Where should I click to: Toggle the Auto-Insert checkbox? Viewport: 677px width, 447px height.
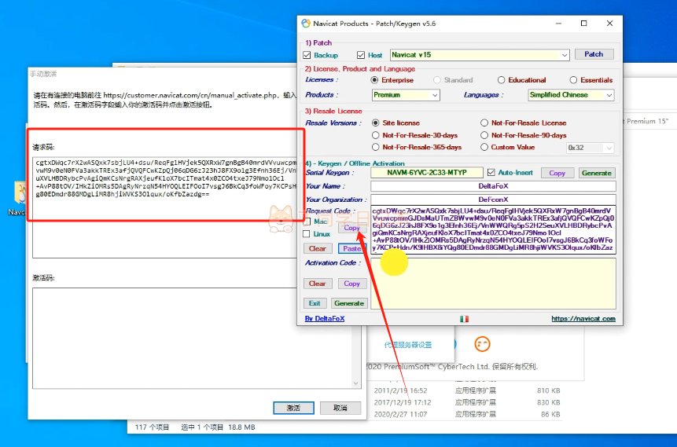point(491,173)
